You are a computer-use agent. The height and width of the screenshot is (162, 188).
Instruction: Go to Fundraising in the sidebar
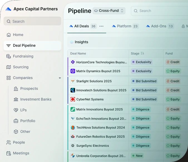(x=32, y=56)
